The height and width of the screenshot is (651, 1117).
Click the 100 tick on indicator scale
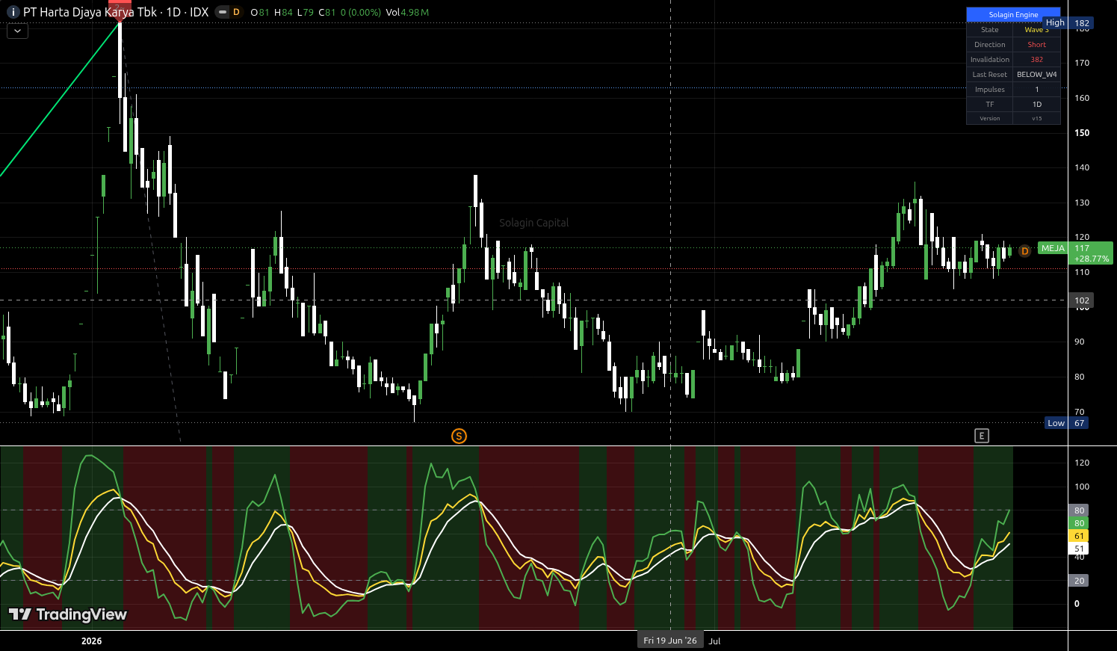(x=1082, y=487)
